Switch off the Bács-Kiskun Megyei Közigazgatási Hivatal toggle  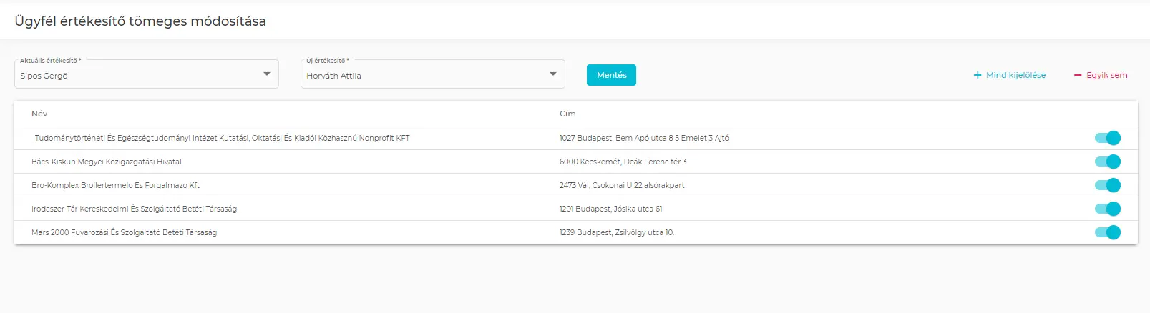(x=1107, y=162)
